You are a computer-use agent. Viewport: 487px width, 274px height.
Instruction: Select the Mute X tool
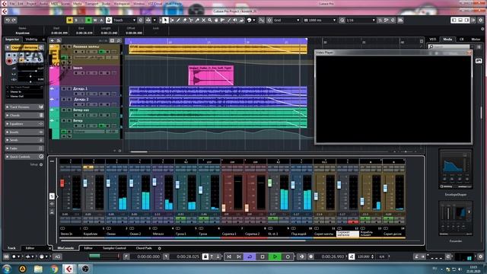click(203, 21)
